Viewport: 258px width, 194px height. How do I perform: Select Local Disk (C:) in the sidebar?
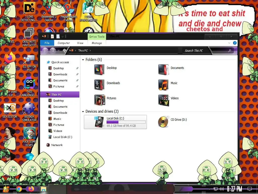point(63,137)
